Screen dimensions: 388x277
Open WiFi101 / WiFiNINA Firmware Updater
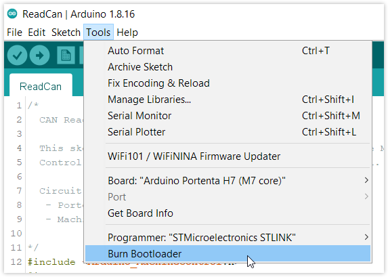point(228,156)
